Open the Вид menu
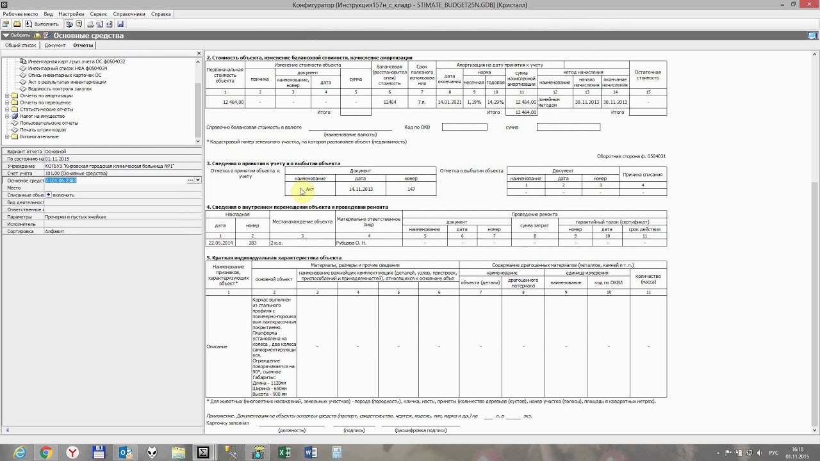Viewport: 820px width, 461px height. click(48, 13)
